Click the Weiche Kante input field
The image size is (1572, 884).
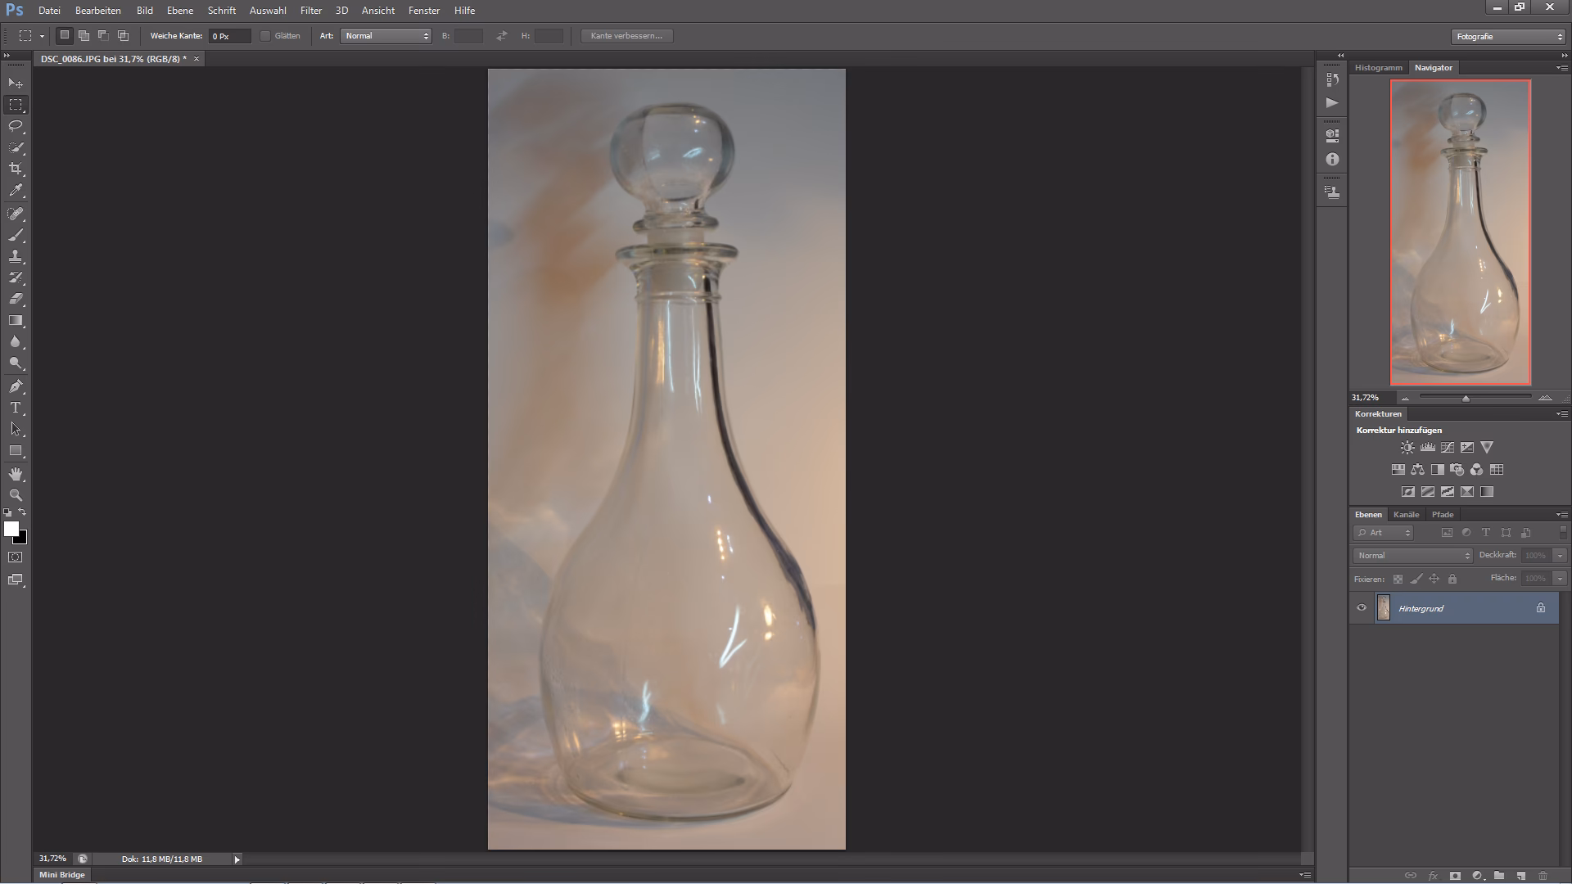coord(229,36)
